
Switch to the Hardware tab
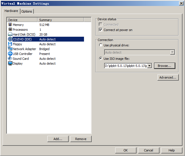point(11,11)
